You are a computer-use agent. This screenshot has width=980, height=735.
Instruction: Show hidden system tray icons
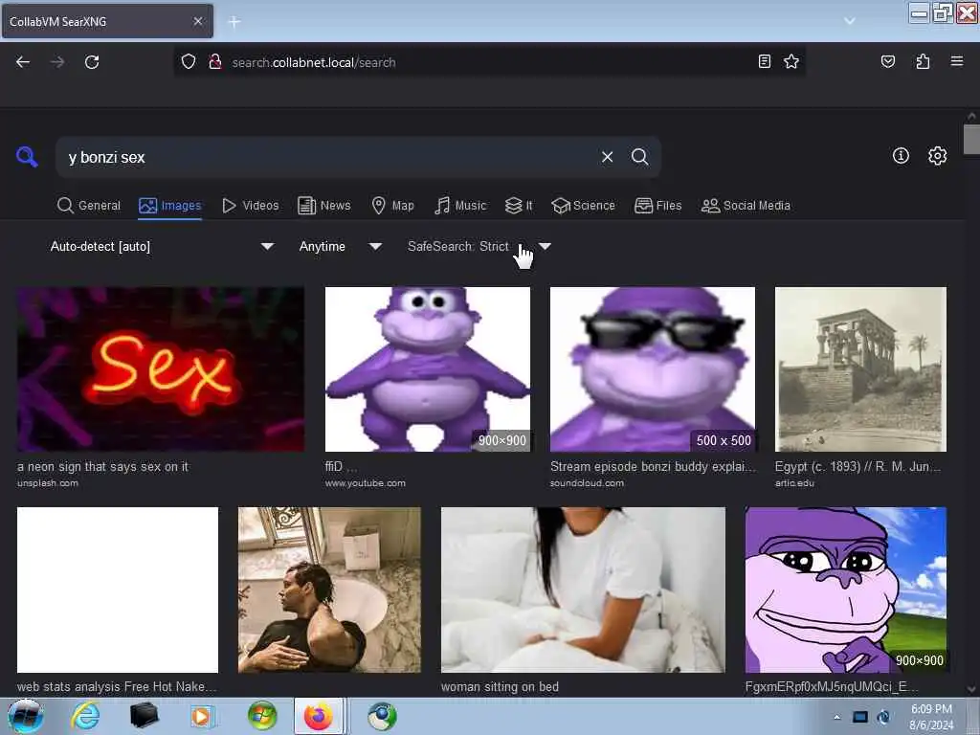tap(836, 717)
